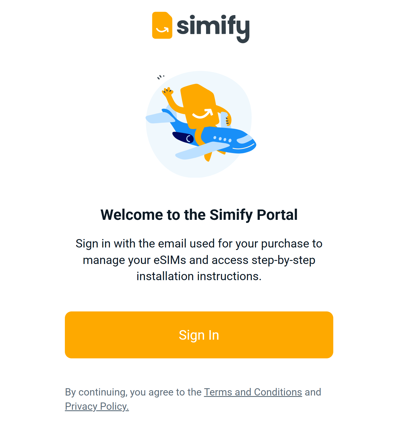This screenshot has height=424, width=411.
Task: Click the "By continuing, you agree" text
Action: pos(133,392)
